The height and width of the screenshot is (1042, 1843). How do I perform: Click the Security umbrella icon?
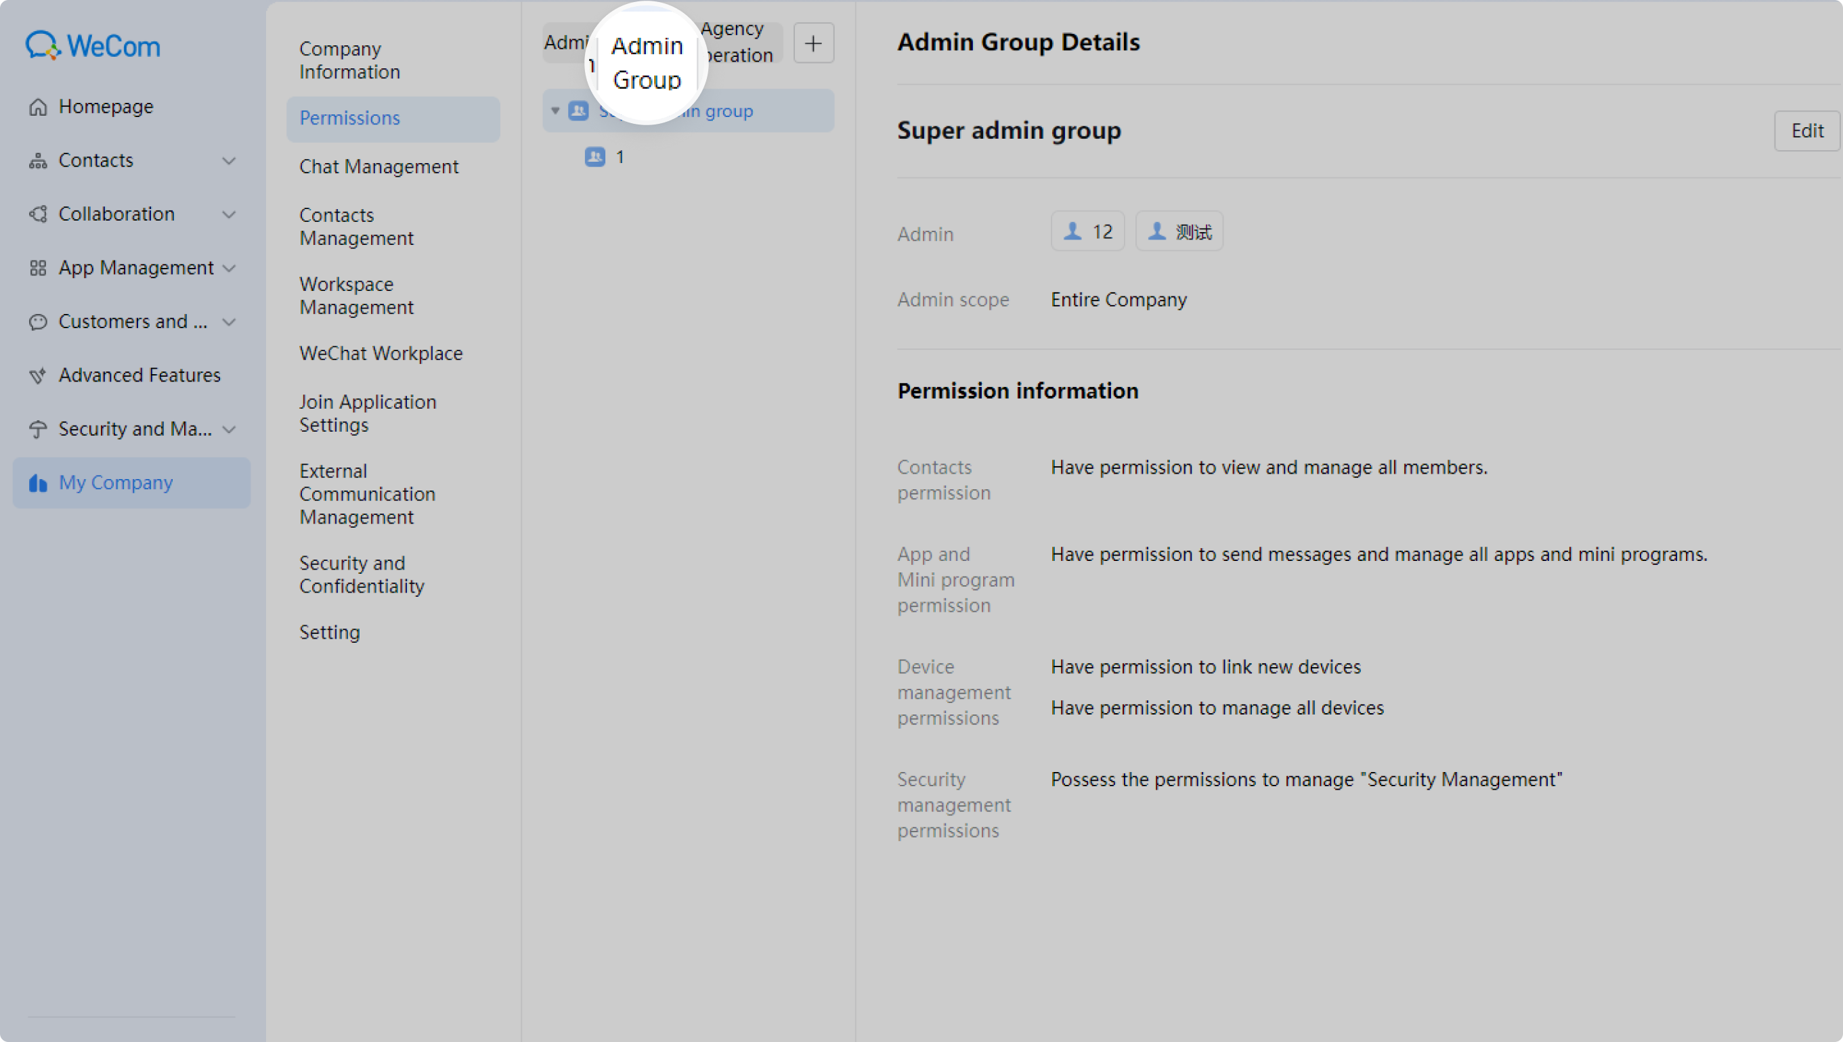point(38,429)
